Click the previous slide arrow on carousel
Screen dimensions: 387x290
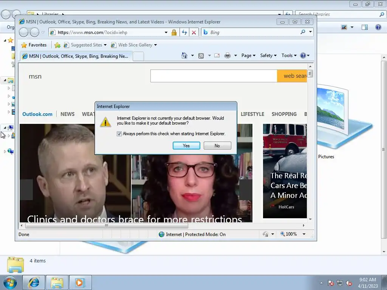[x=26, y=190]
